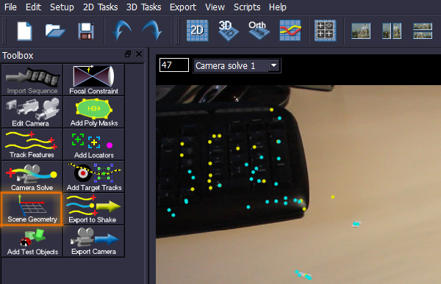Click the Undo arrow in toolbar

[121, 30]
